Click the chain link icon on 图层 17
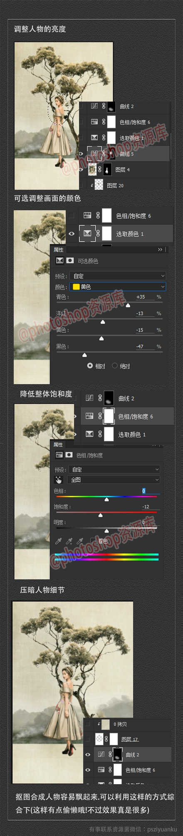The image size is (183, 836). [x=106, y=739]
